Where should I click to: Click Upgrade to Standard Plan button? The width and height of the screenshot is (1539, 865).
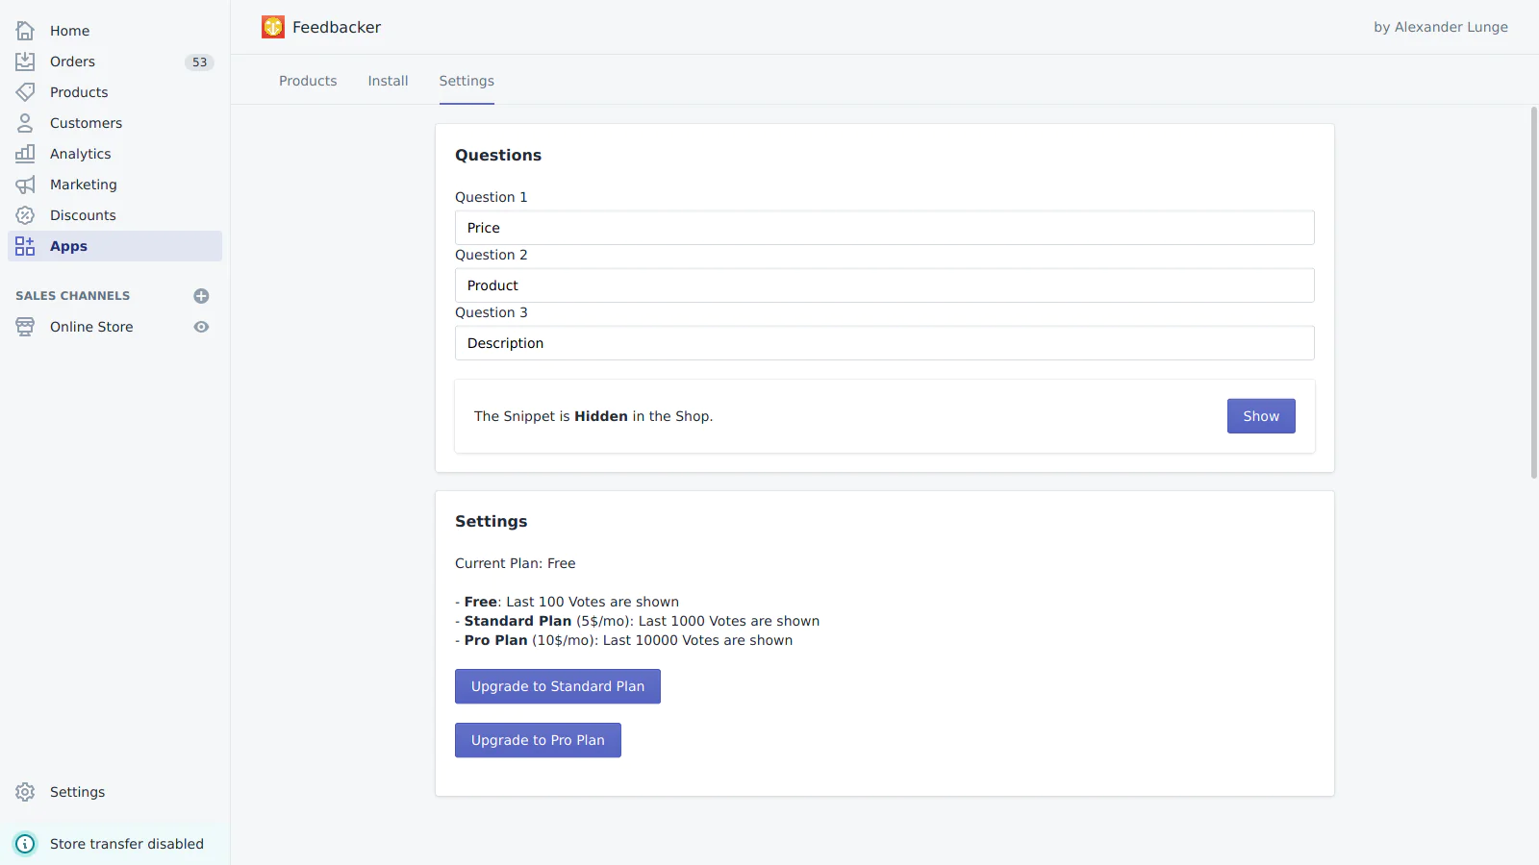tap(558, 686)
